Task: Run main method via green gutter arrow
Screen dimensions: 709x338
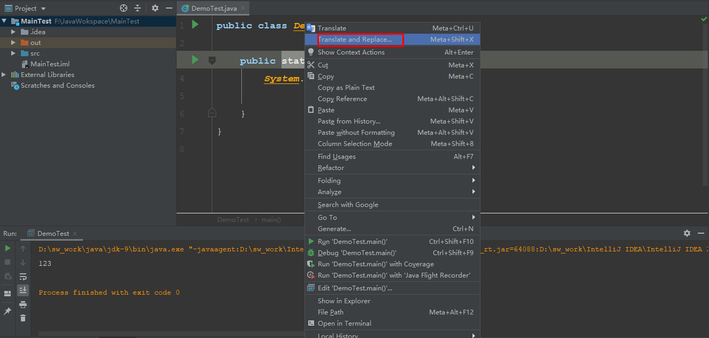Action: coord(194,60)
